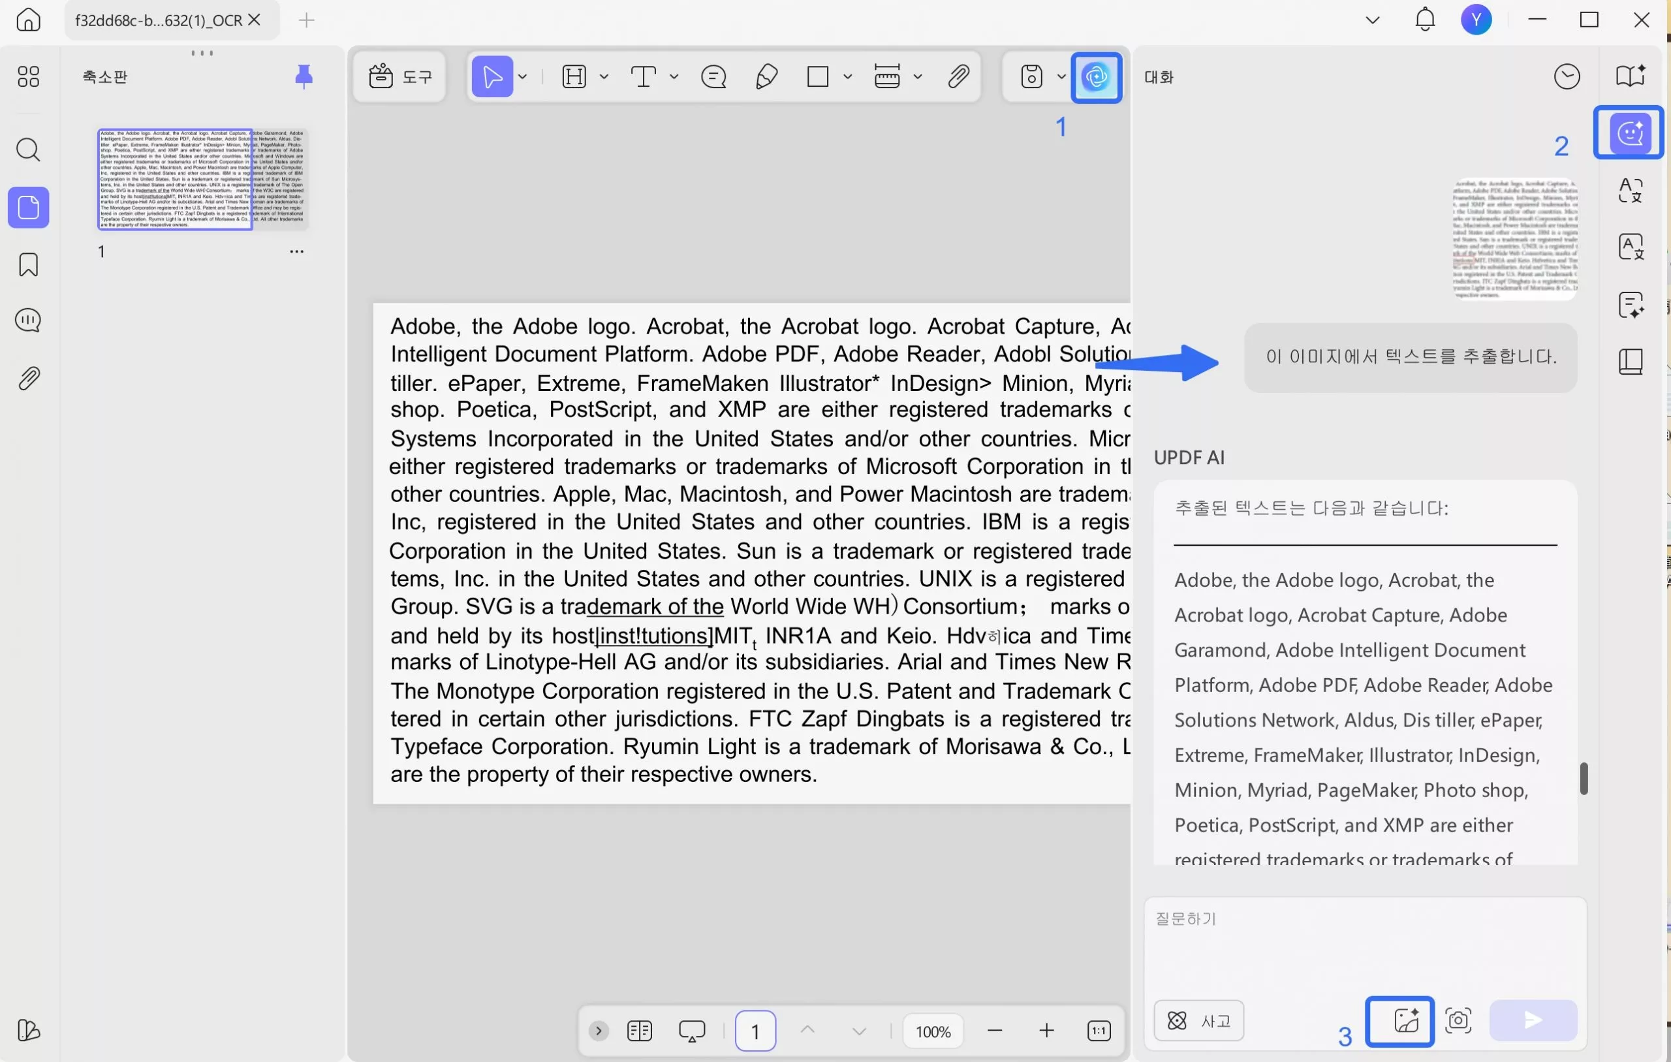Start slideshow presentation mode

click(692, 1031)
